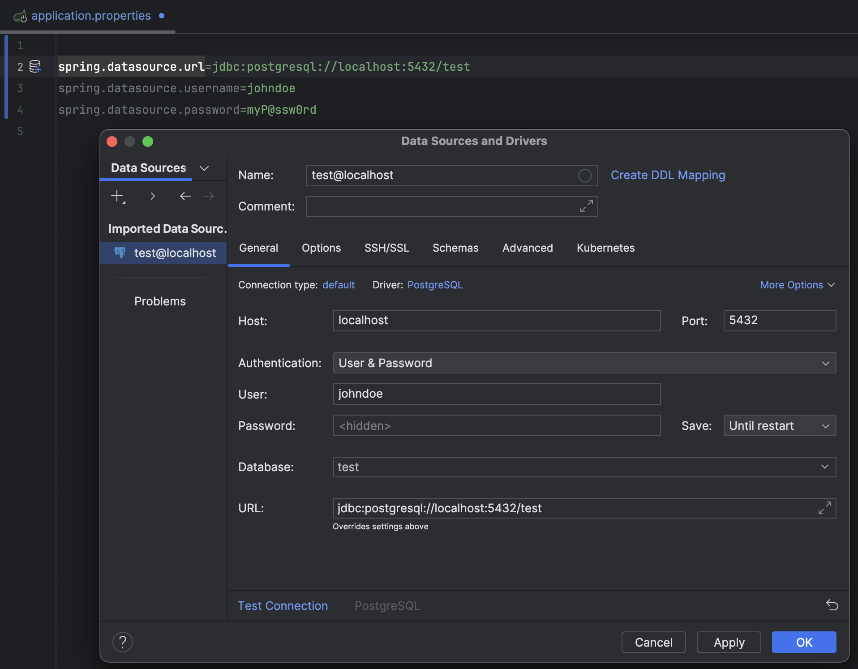Click the circular refresh icon beside Name field

click(584, 176)
